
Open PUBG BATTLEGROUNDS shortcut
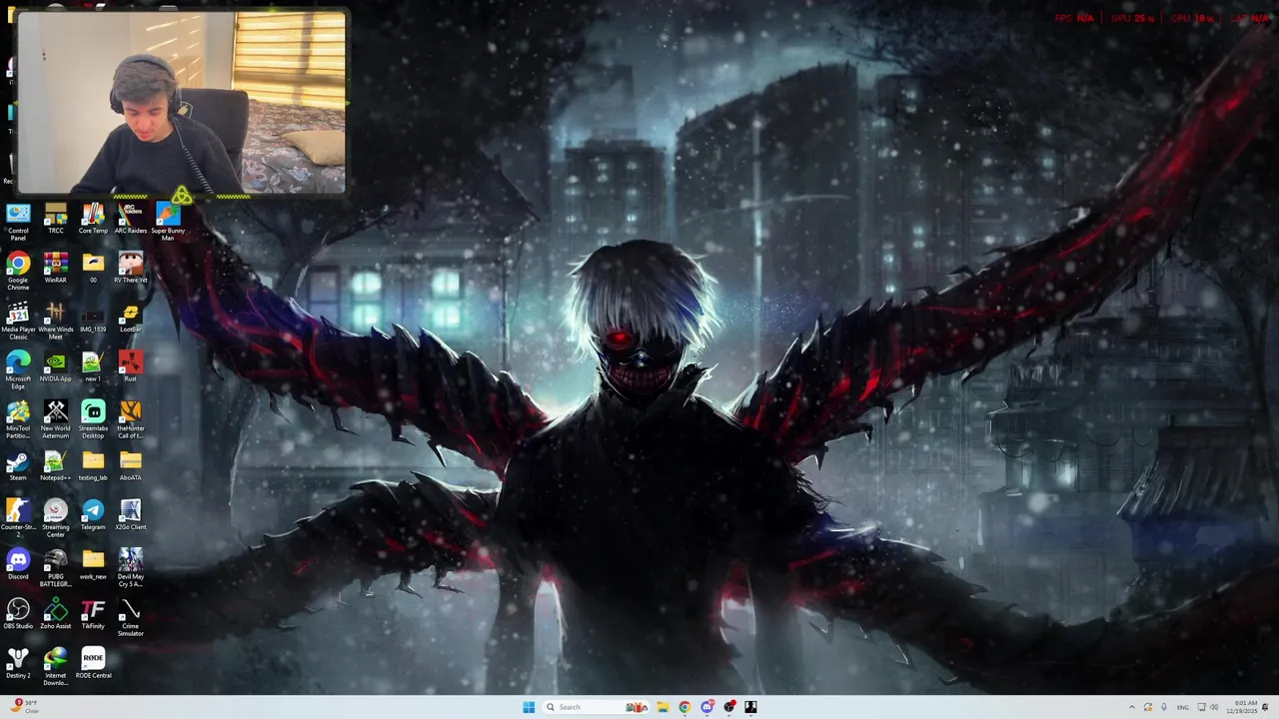[x=56, y=568]
